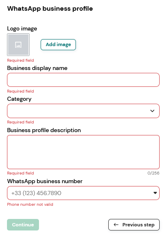Focus the Business display name input field

[x=83, y=80]
